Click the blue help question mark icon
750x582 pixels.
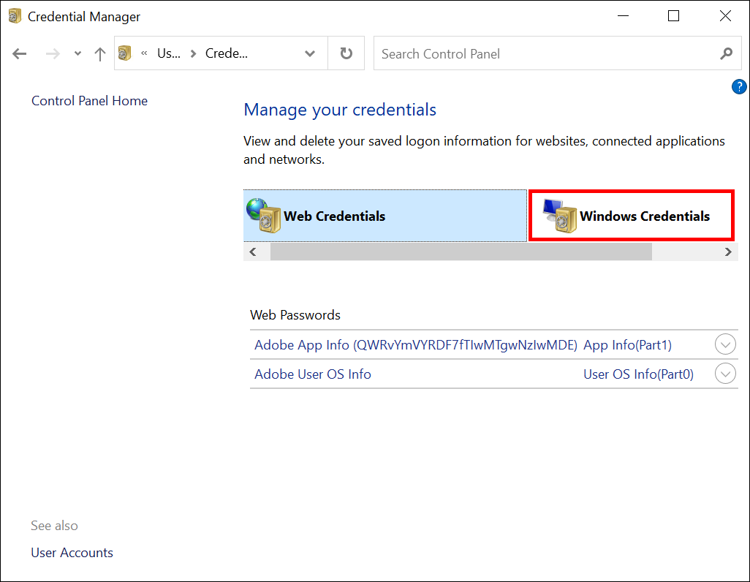coord(738,87)
